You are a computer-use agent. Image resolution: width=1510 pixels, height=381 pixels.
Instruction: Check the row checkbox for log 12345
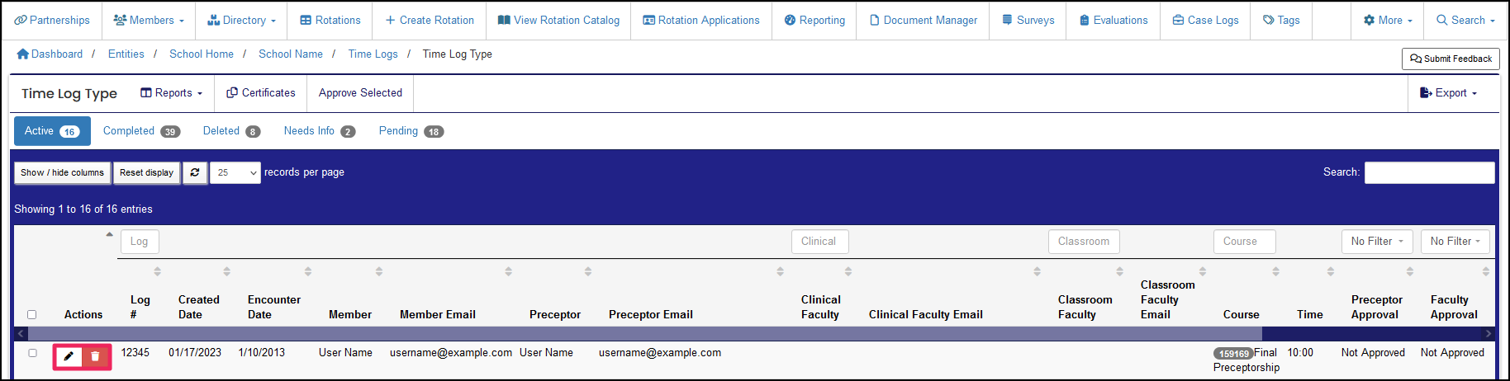32,353
